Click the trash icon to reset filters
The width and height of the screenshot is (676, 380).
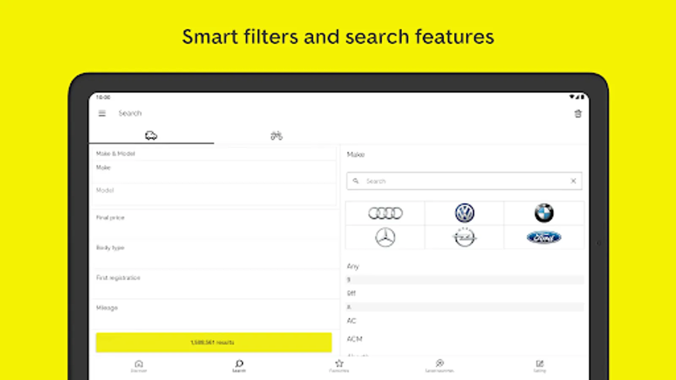pyautogui.click(x=578, y=114)
